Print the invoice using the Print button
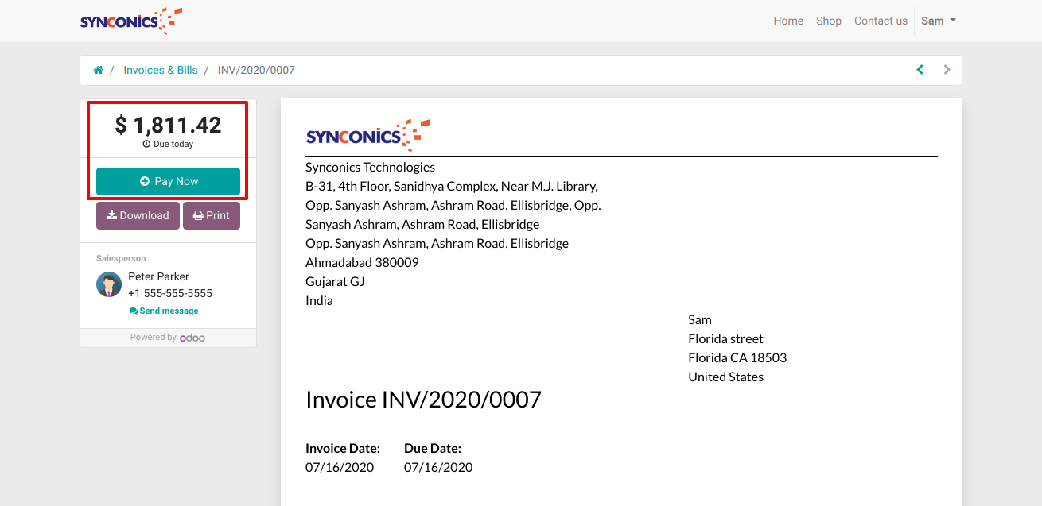Screen dimensions: 1042x506 211,215
